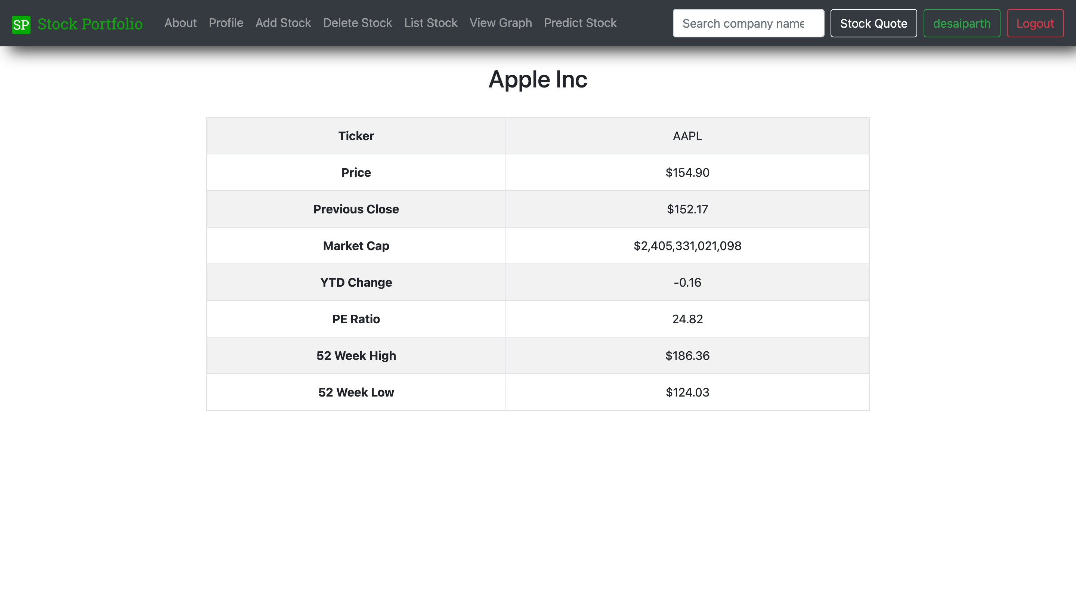
Task: Click the desaiparth username button
Action: (962, 24)
